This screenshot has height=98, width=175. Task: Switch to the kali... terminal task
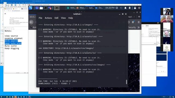(90, 8)
